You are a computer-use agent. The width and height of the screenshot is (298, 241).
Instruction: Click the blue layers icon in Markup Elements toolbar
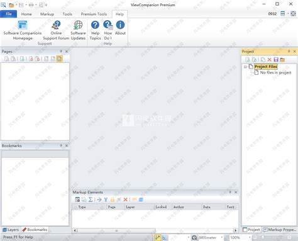(x=141, y=199)
